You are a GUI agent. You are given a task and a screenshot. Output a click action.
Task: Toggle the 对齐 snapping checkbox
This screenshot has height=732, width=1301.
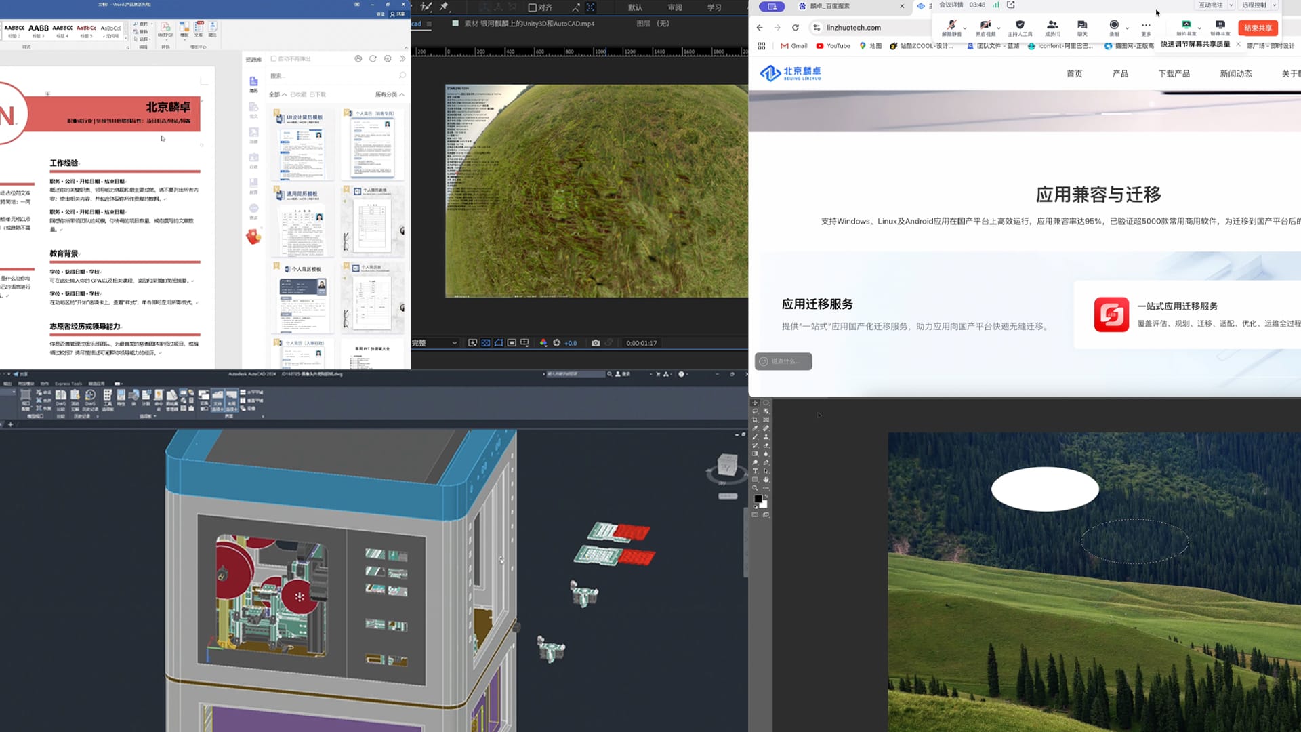click(x=533, y=7)
